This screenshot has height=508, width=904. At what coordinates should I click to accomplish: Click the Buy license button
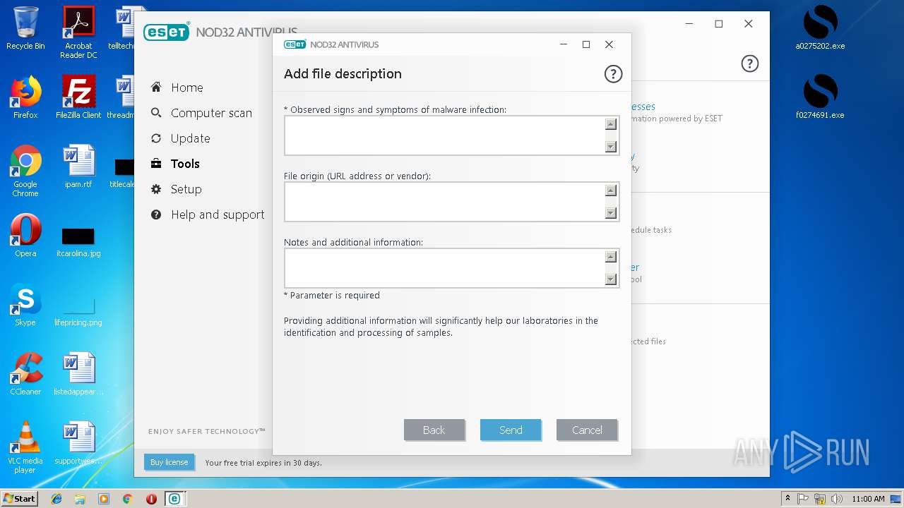[x=169, y=462]
